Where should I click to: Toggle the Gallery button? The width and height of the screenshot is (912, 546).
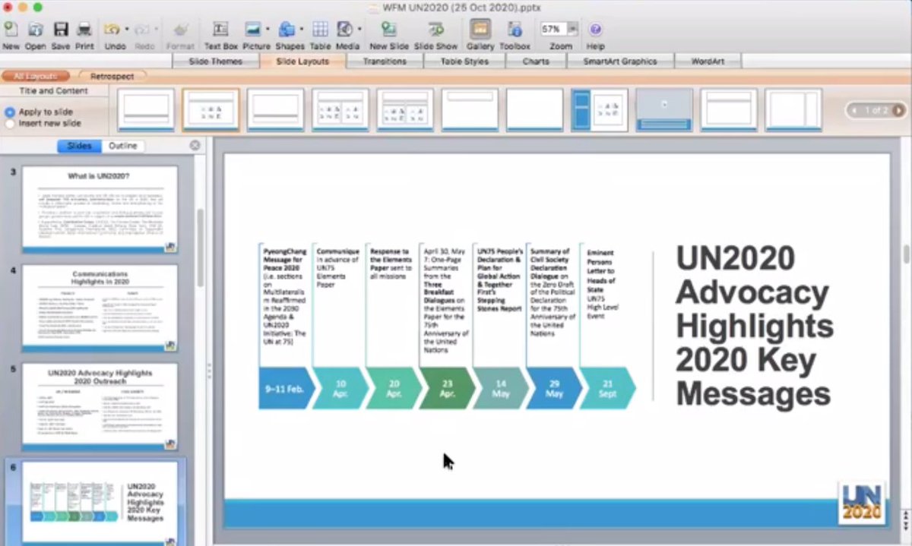point(480,30)
